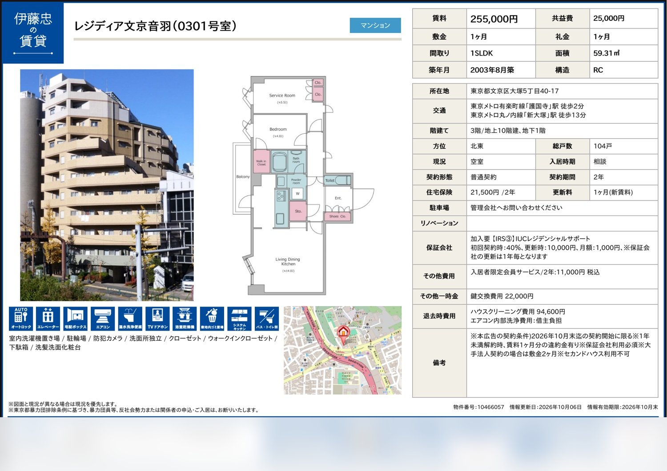The image size is (667, 471).
Task: Click the マンション property type badge
Action: pos(375,25)
